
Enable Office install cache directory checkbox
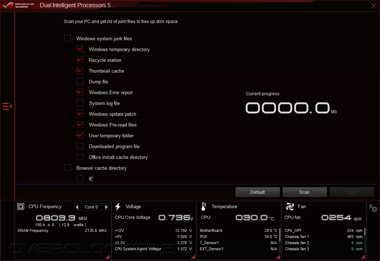[x=80, y=157]
